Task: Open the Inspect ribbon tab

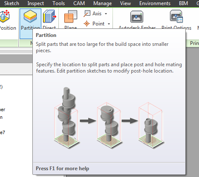Action: point(36,3)
